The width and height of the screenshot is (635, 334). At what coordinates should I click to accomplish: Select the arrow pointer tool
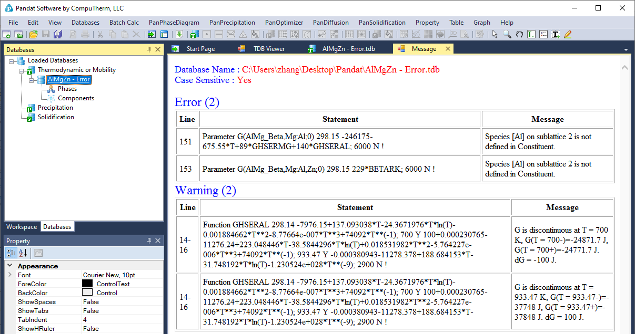point(495,34)
